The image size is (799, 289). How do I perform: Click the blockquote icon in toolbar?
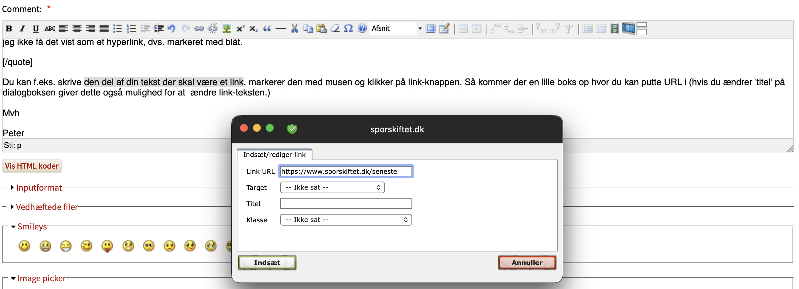click(267, 29)
